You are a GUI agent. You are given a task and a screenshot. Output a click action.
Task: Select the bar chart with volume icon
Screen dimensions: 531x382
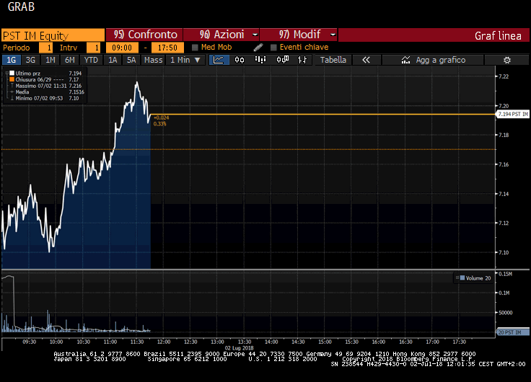pyautogui.click(x=260, y=60)
